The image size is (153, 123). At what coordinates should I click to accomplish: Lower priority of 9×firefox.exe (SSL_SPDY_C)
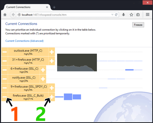coord(4,88)
